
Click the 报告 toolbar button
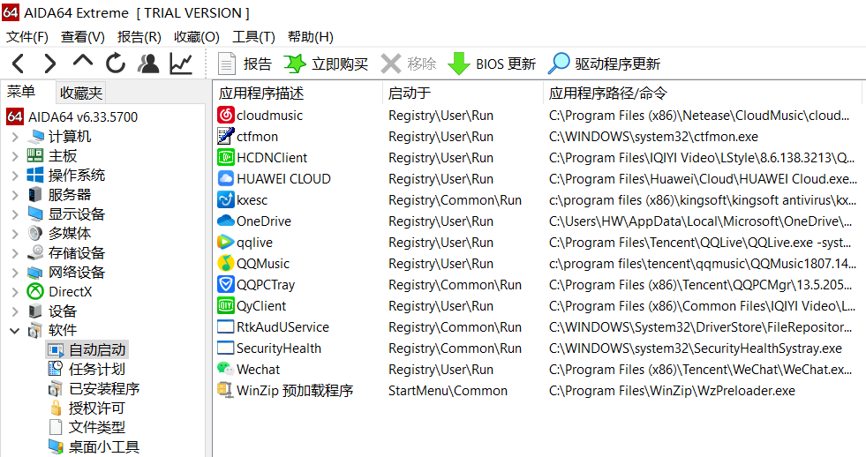pos(245,64)
